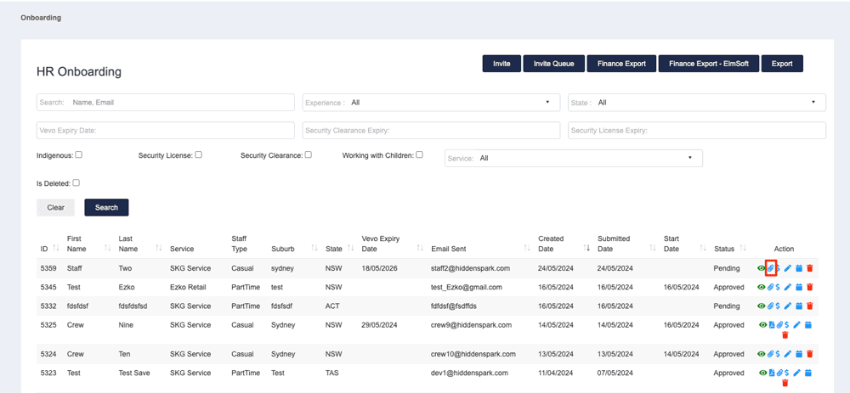View details for ID 5359 via eye icon

click(761, 268)
